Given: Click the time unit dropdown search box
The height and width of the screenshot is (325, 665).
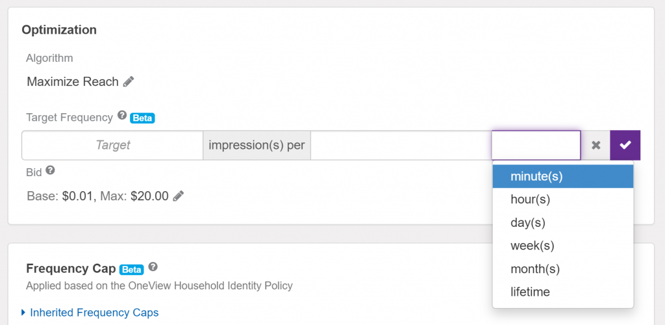Looking at the screenshot, I should point(536,145).
